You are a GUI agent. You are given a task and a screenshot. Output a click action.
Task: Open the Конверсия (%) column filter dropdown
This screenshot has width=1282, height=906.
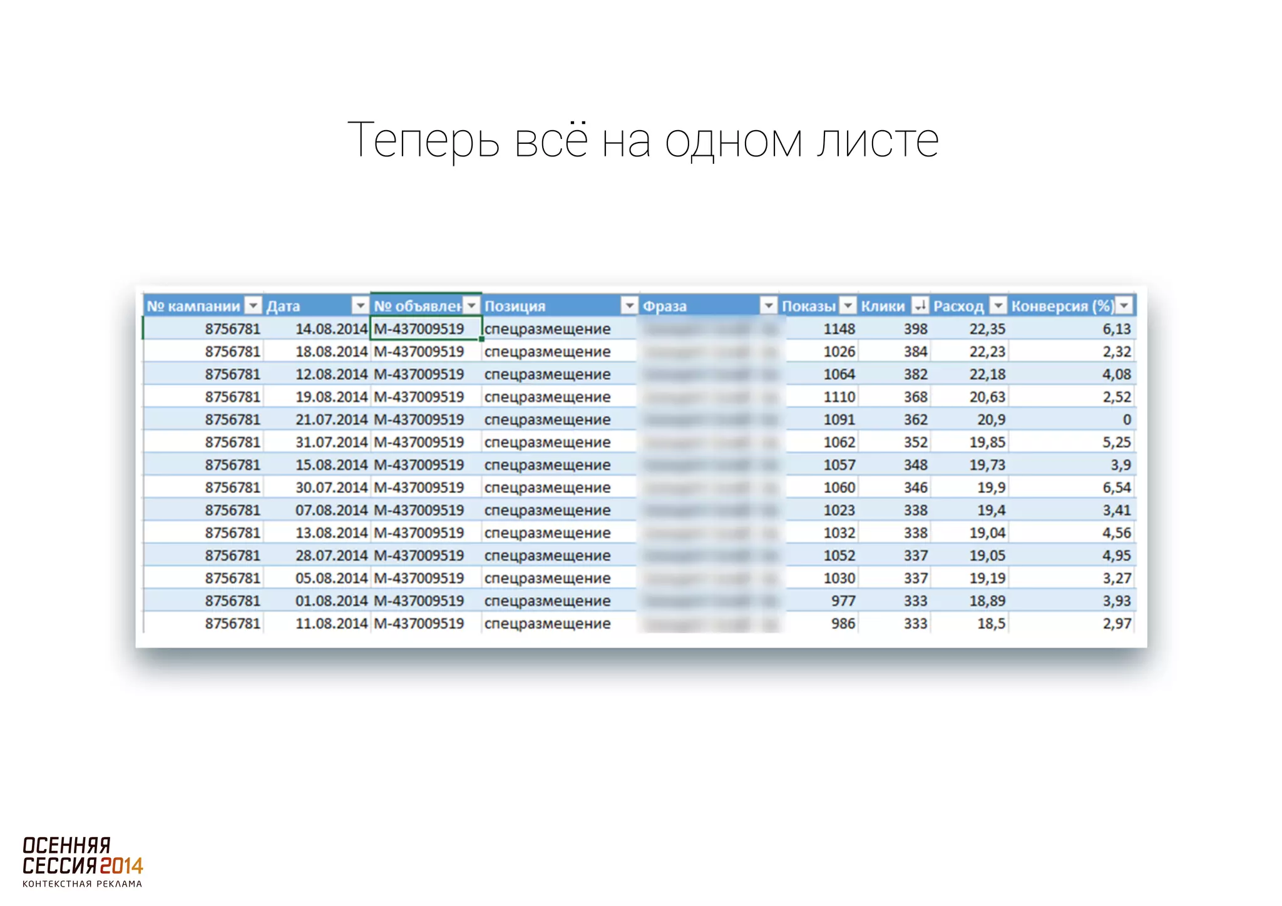(x=1124, y=305)
